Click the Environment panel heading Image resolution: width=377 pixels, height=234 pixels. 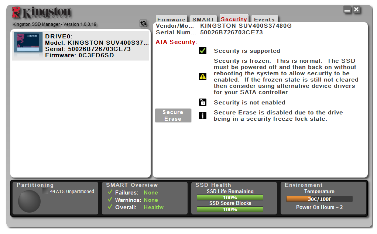click(x=304, y=185)
